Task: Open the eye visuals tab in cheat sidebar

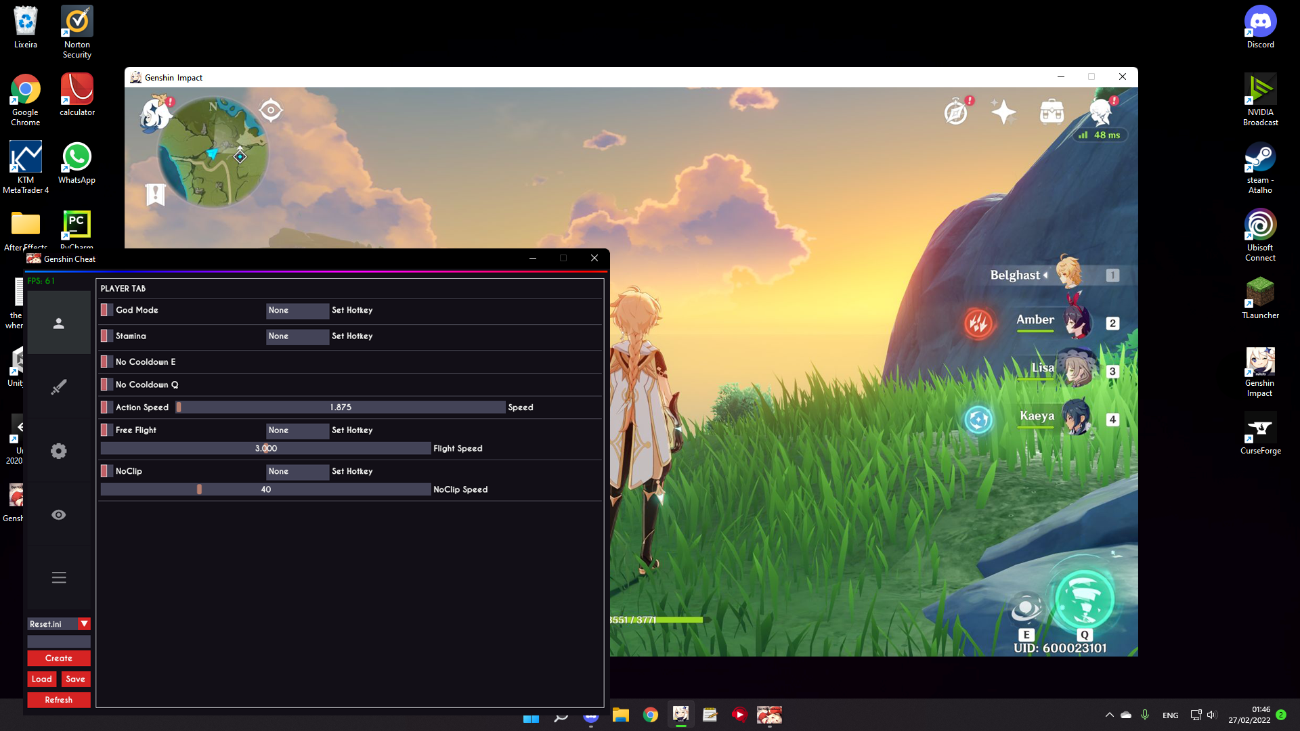Action: click(59, 515)
